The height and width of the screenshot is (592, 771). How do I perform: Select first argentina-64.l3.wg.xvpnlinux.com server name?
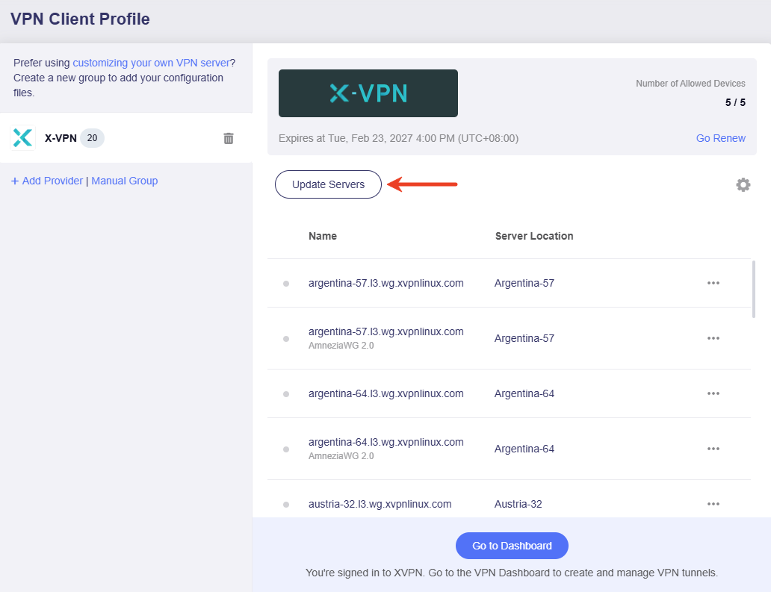(386, 393)
